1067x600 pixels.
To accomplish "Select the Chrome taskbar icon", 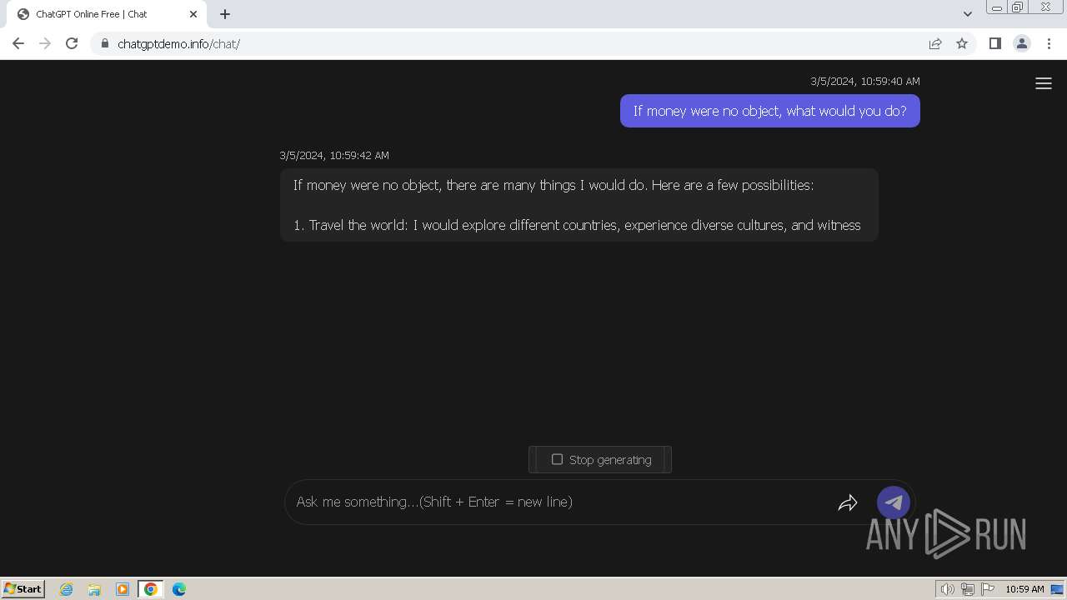I will (x=151, y=589).
